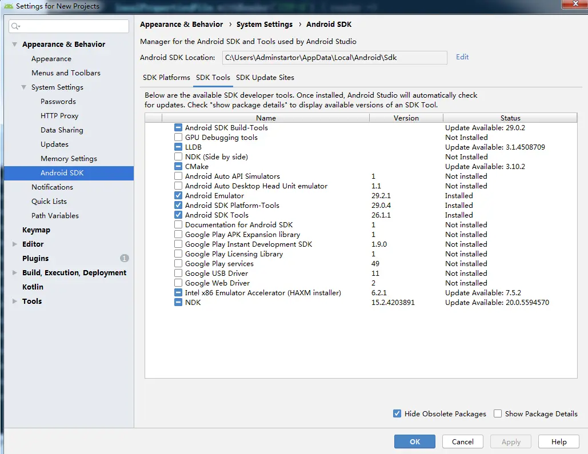Open HTTP Proxy settings
This screenshot has height=454, width=588.
click(59, 116)
